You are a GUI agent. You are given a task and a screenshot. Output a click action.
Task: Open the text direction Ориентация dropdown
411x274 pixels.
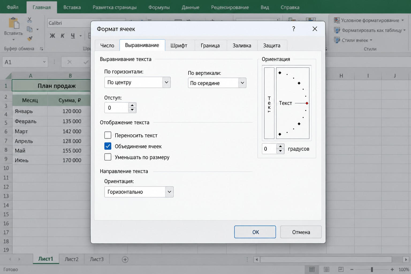tap(169, 192)
